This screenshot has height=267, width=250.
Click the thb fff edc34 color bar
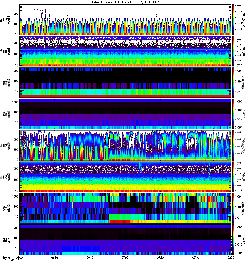tap(233, 20)
